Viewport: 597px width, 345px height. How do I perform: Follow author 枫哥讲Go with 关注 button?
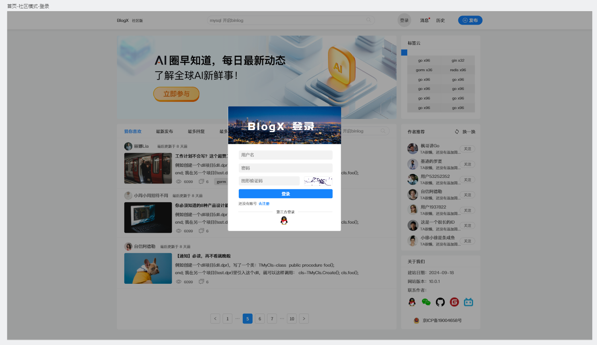point(467,149)
